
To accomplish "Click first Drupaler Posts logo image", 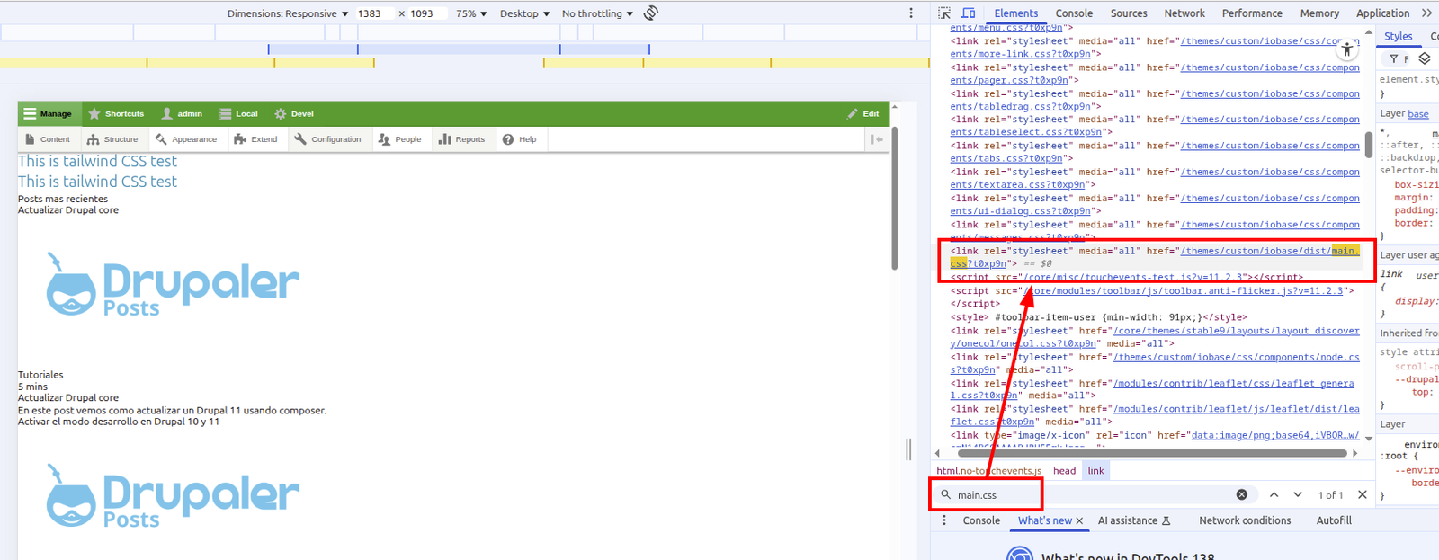I will [173, 283].
